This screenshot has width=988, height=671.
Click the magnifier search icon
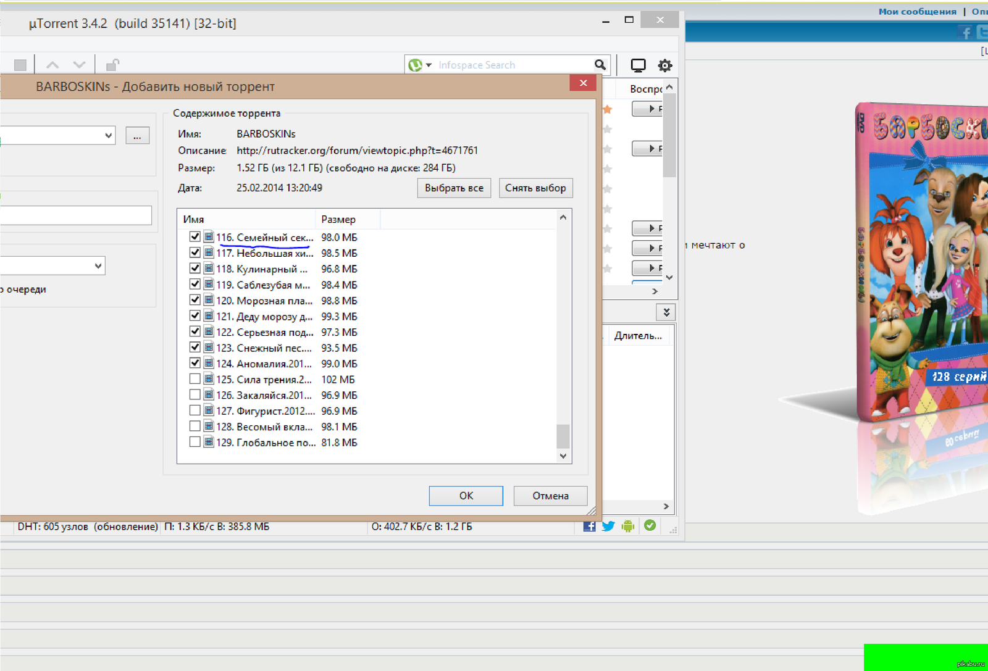click(x=600, y=65)
